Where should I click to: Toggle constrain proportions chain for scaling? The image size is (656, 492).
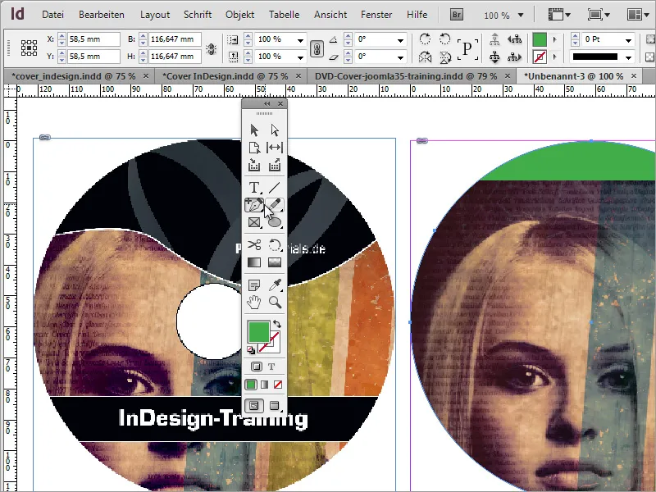(x=317, y=49)
